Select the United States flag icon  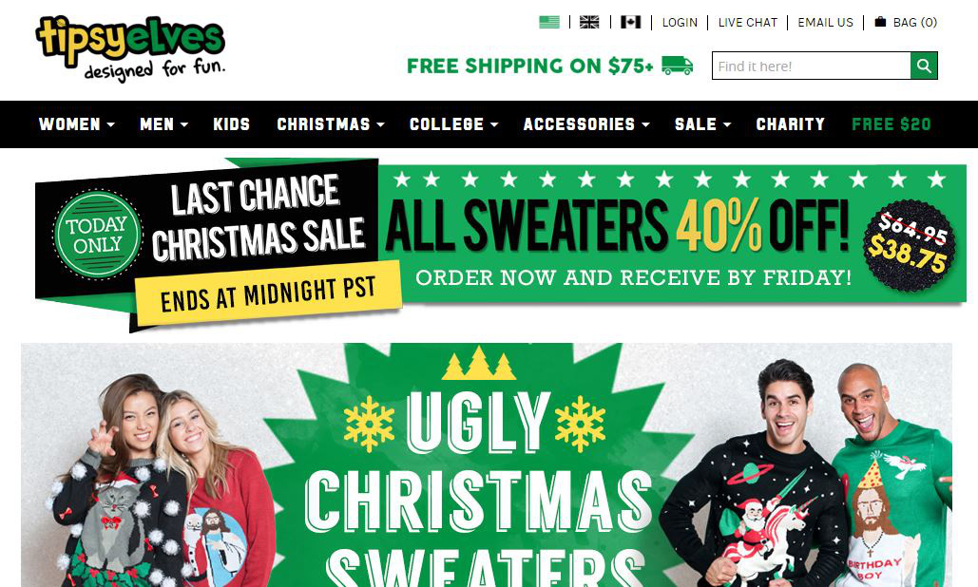click(549, 23)
